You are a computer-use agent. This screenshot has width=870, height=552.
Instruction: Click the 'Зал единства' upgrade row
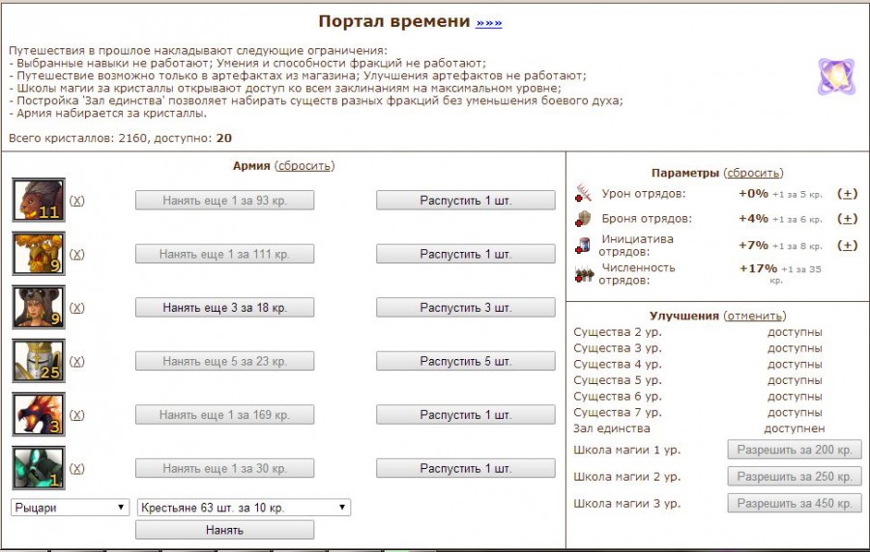pyautogui.click(x=699, y=428)
